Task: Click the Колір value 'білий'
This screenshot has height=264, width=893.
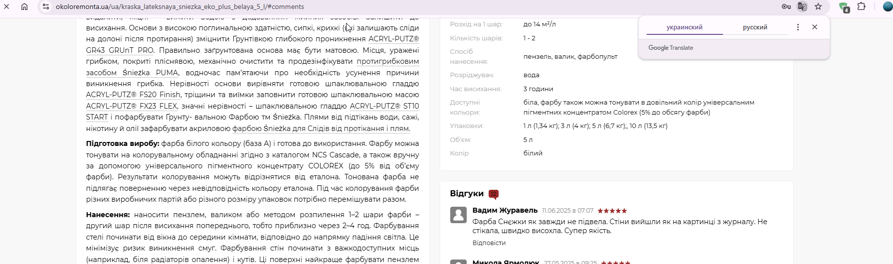Action: 533,153
